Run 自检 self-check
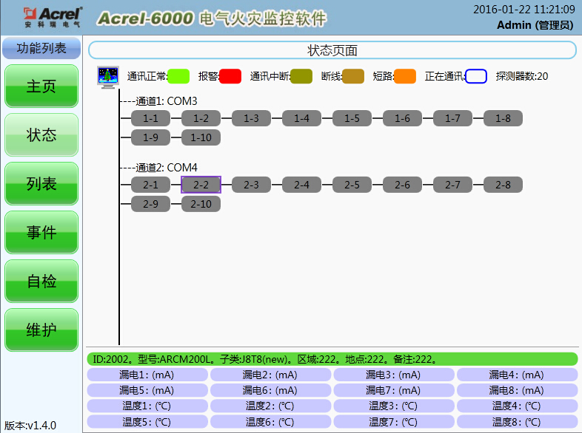Image resolution: width=582 pixels, height=433 pixels. (x=41, y=282)
